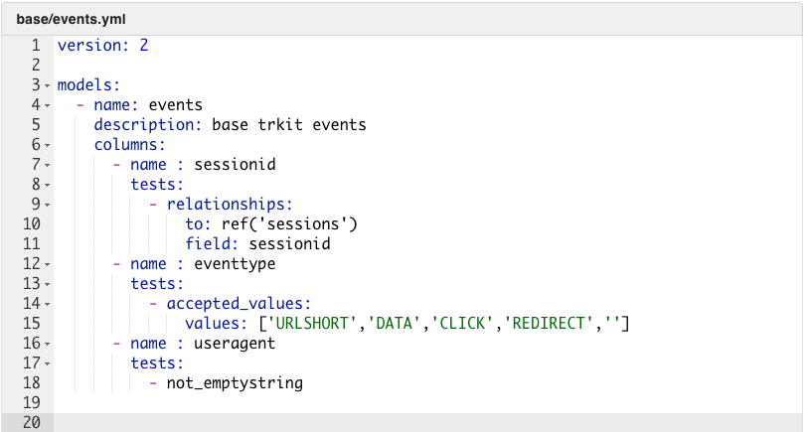Place cursor on empty line 20
The image size is (808, 432).
pos(398,423)
